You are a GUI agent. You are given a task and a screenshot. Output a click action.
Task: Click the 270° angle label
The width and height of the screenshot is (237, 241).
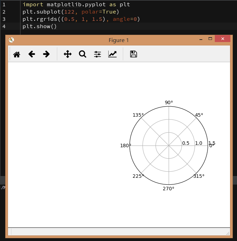169,189
